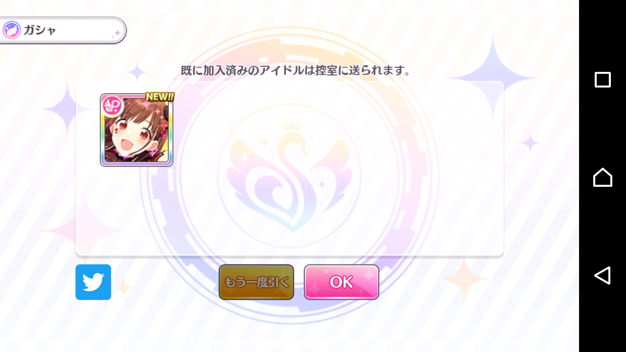This screenshot has height=352, width=626.
Task: Open Android recent apps via the square icon
Action: tap(603, 80)
